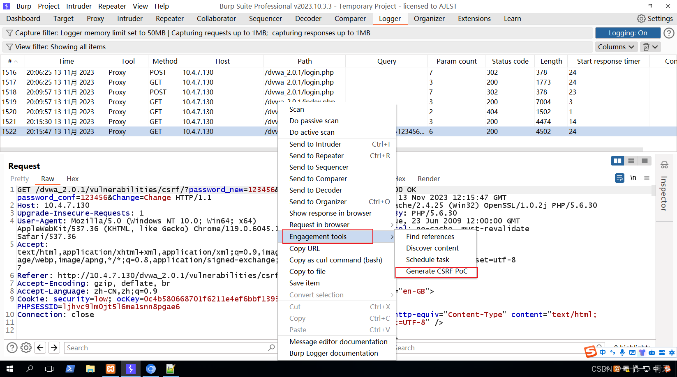
Task: Click the request search magnifier icon
Action: pyautogui.click(x=271, y=347)
